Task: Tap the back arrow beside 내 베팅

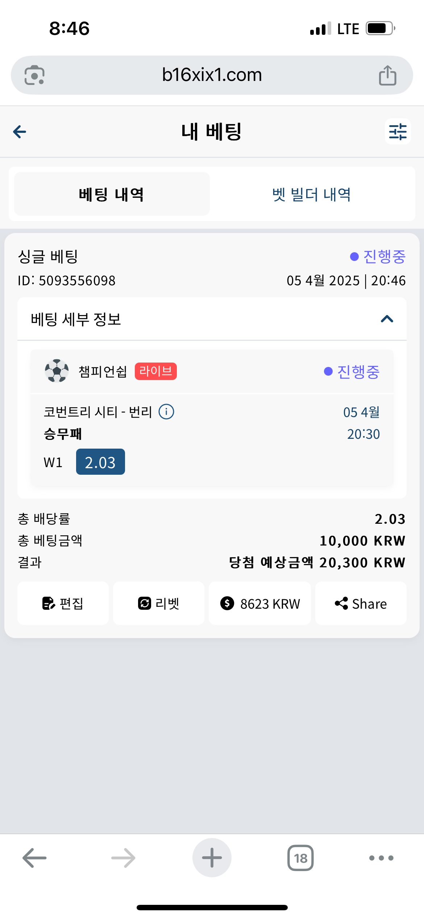Action: pos(20,131)
